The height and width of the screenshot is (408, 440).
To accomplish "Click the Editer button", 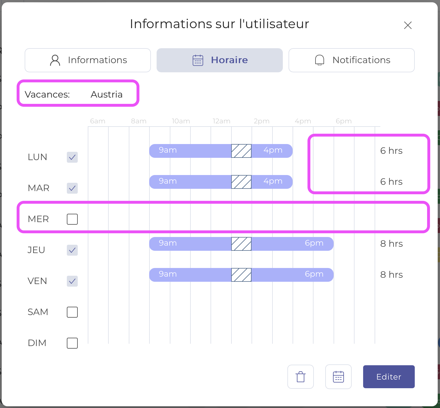I will 388,377.
